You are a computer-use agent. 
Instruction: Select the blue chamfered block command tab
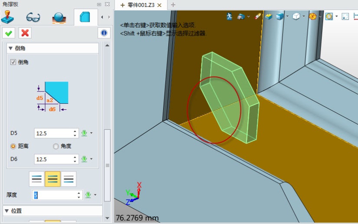[x=85, y=17]
